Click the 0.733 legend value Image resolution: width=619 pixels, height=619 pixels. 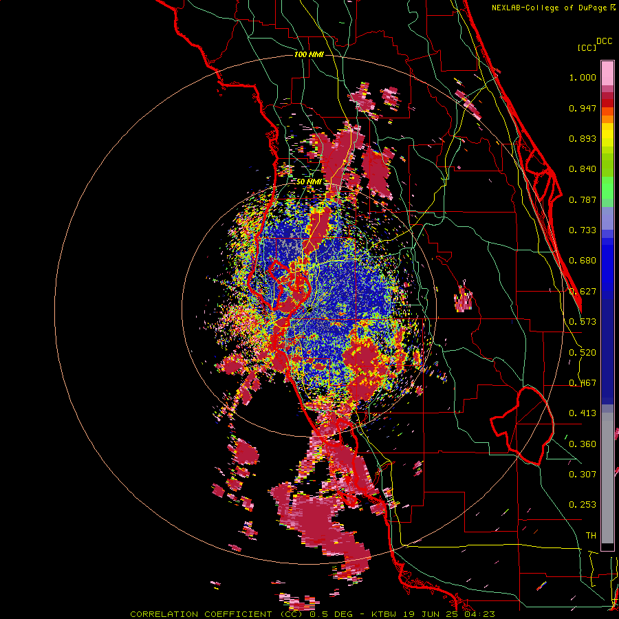(583, 230)
